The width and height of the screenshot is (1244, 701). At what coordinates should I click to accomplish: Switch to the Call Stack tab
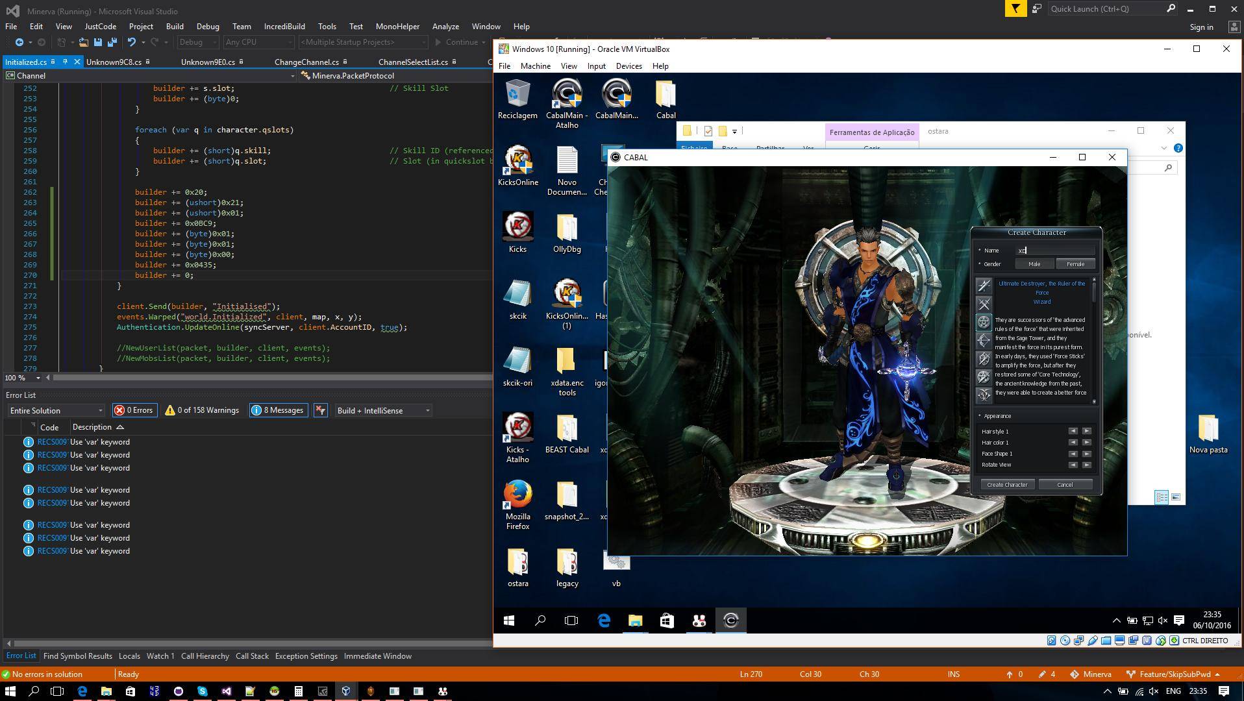(x=252, y=656)
